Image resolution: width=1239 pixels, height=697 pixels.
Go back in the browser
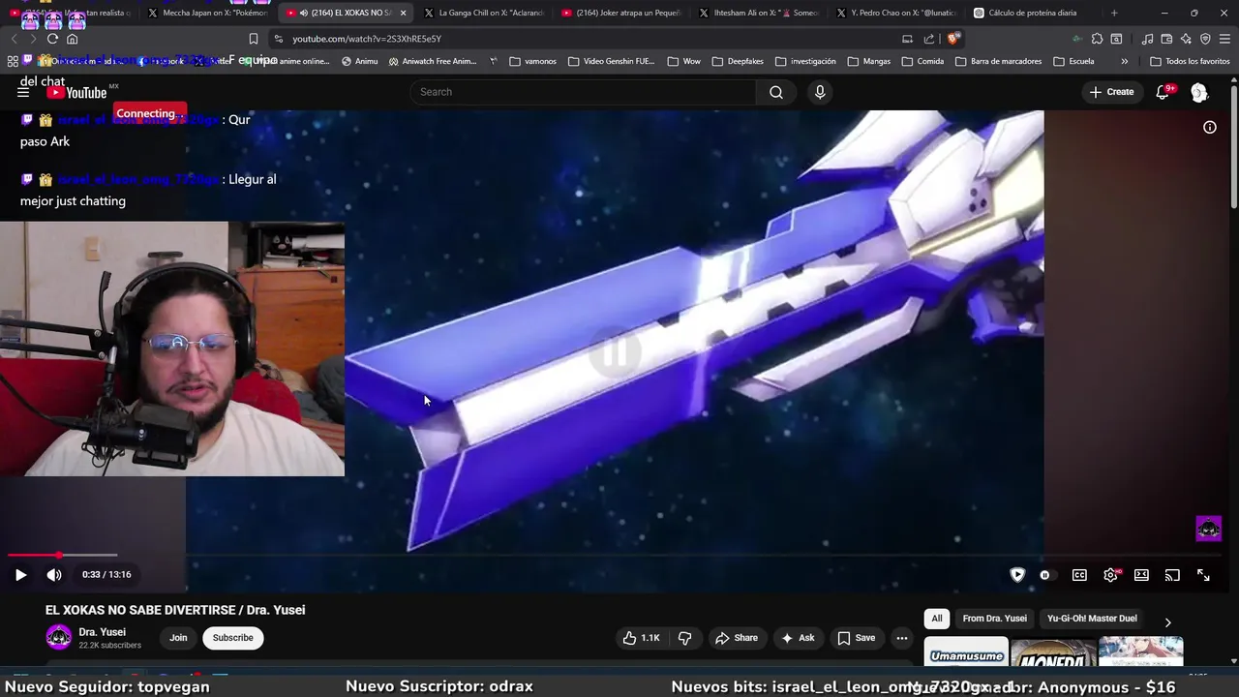[x=14, y=39]
